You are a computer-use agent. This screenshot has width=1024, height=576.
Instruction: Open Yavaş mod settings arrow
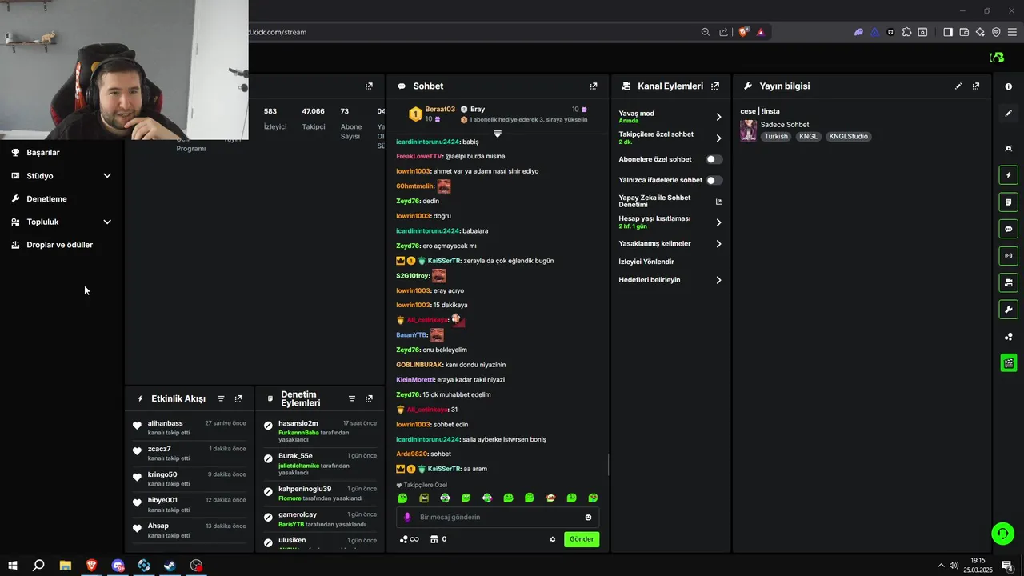click(718, 117)
